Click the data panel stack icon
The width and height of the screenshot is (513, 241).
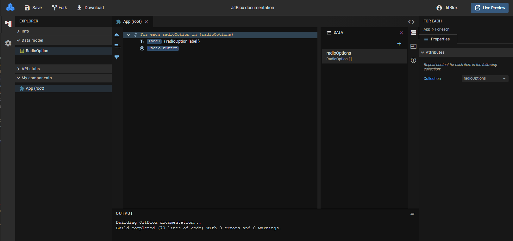click(413, 33)
